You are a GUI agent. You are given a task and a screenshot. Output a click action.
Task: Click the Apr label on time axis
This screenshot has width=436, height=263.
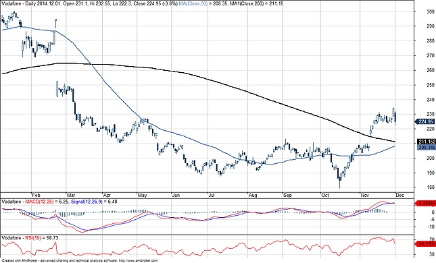coord(107,195)
